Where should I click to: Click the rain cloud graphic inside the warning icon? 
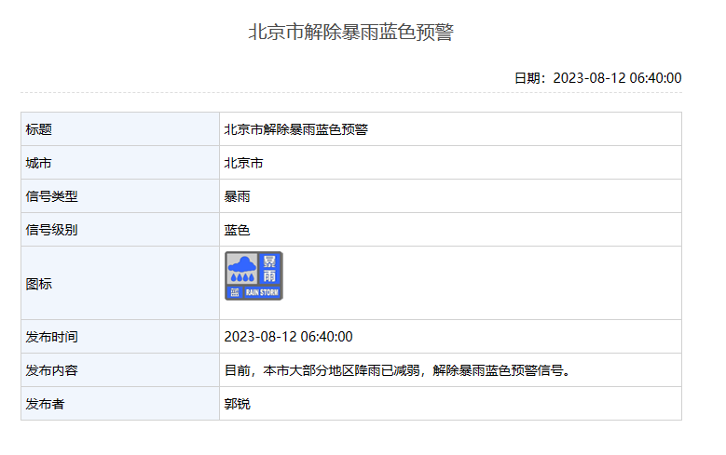click(x=242, y=269)
